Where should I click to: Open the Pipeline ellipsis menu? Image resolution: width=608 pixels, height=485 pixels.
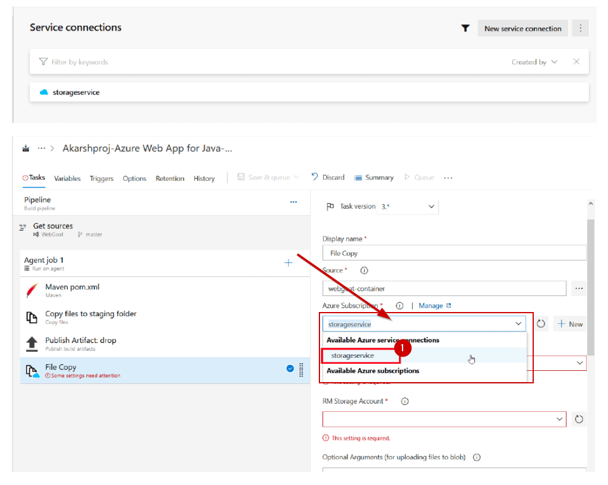(293, 202)
